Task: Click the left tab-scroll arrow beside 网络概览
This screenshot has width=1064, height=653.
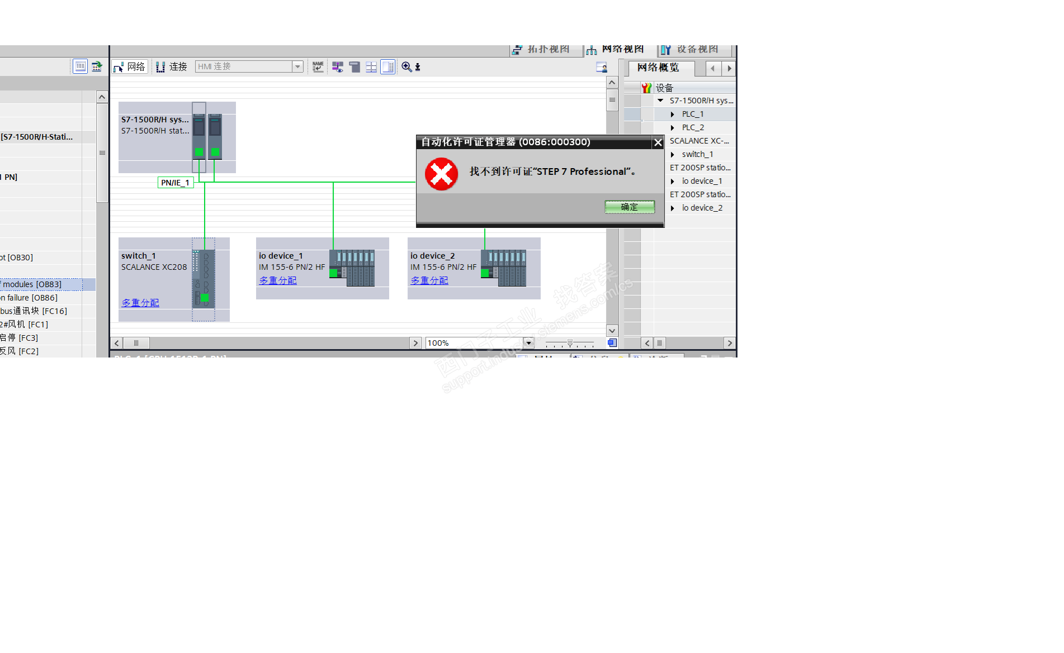Action: [x=713, y=68]
